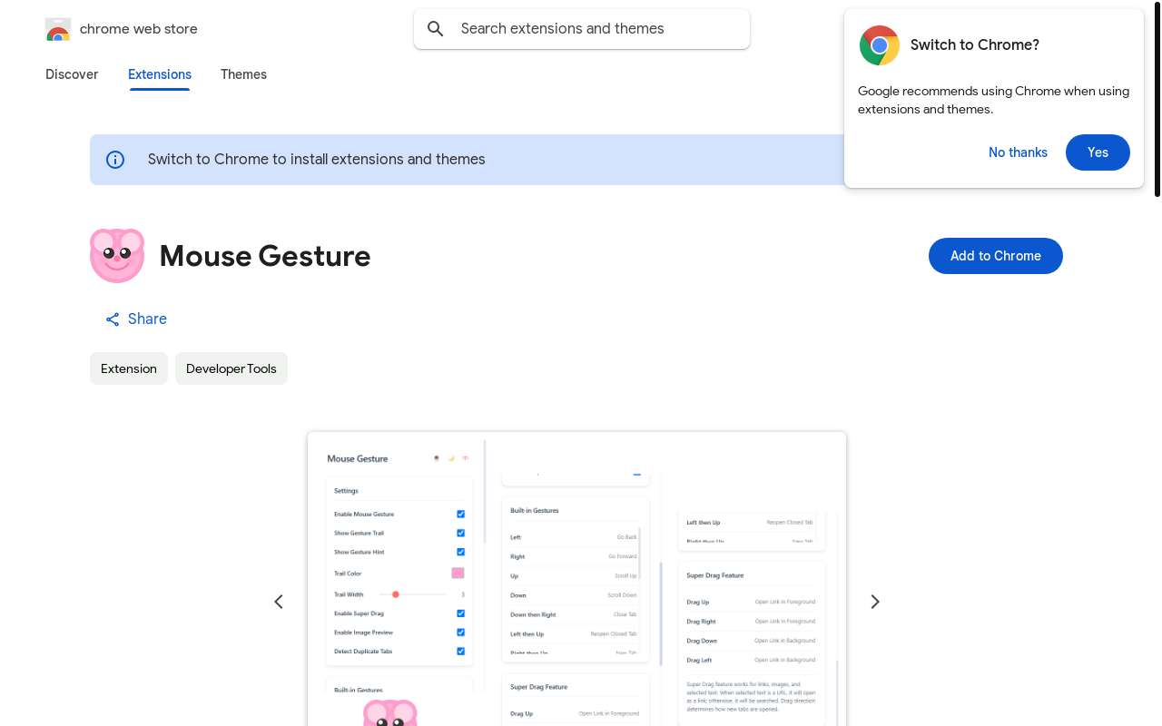Advance to the next screenshot with right arrow
This screenshot has width=1162, height=726.
click(x=875, y=602)
